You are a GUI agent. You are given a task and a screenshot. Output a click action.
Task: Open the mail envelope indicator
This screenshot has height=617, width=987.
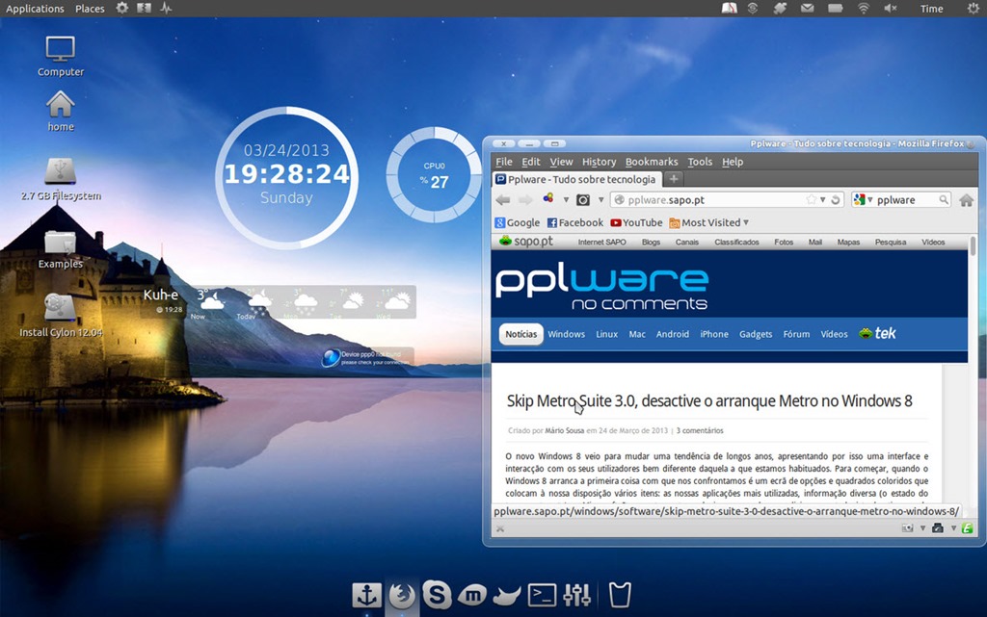point(807,8)
